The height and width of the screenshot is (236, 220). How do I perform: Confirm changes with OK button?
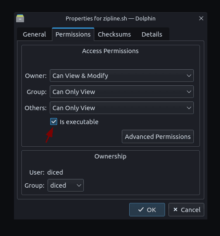[147, 210]
